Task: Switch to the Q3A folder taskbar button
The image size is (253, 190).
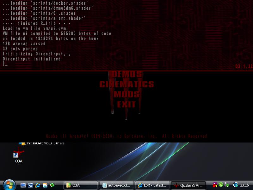Action: click(81, 185)
